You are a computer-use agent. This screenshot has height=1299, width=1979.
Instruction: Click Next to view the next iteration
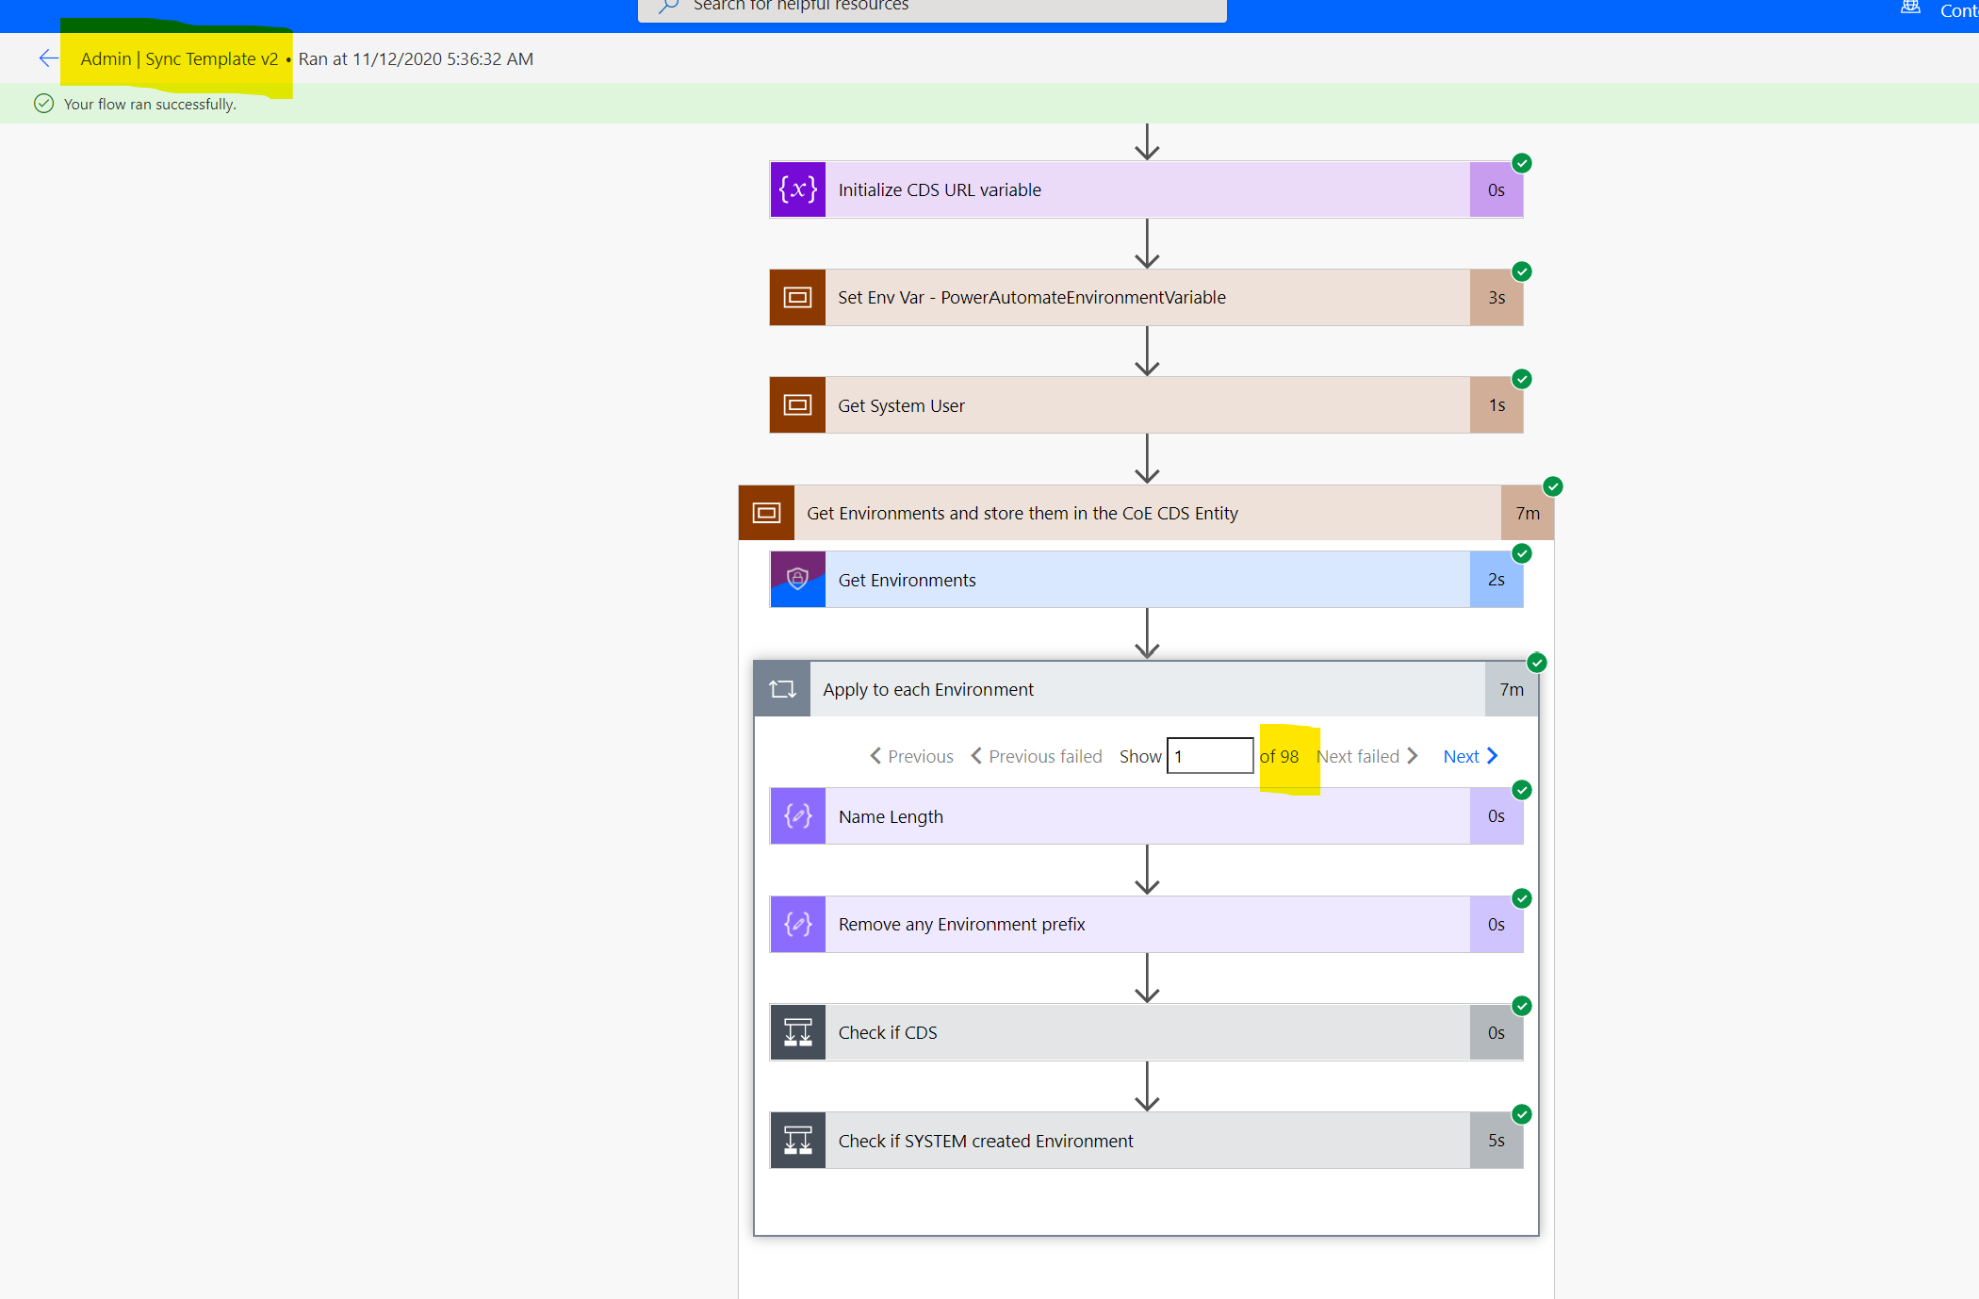pos(1467,755)
